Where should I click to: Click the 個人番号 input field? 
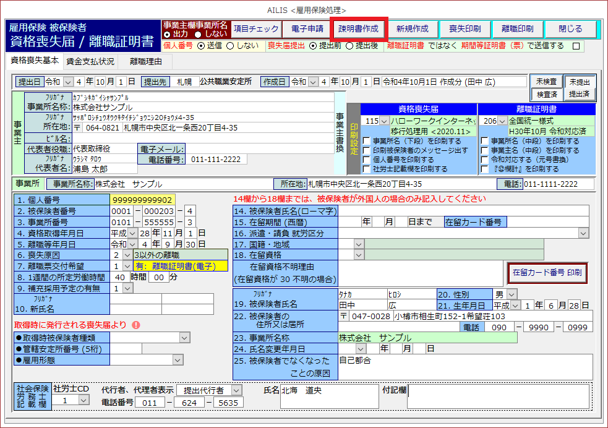pos(142,199)
